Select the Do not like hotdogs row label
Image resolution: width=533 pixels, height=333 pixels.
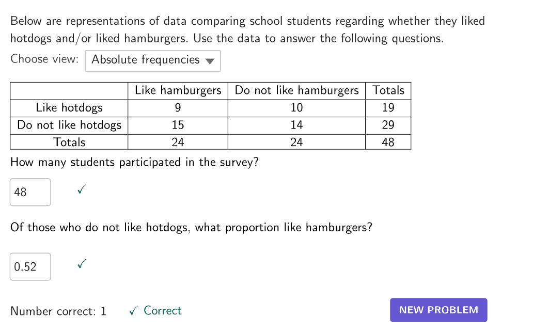pos(69,125)
